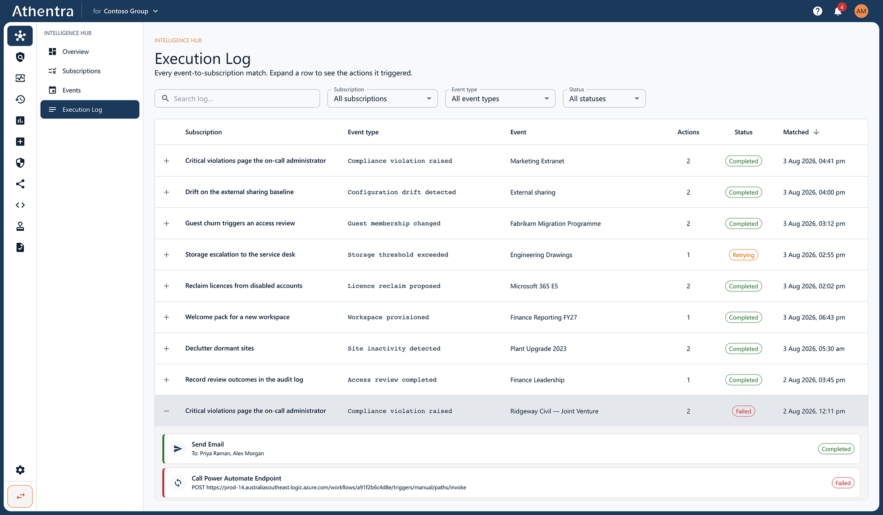Screen dimensions: 883x515
Task: Click the Matched sort arrow
Action: [816, 132]
